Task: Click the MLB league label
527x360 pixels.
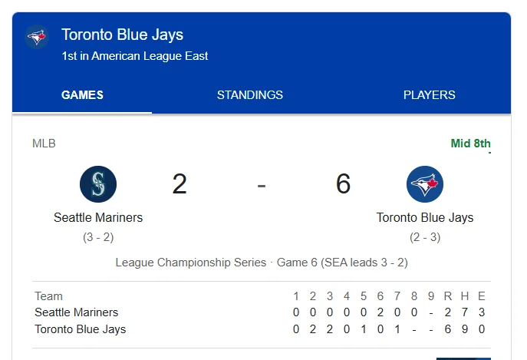Action: tap(44, 144)
